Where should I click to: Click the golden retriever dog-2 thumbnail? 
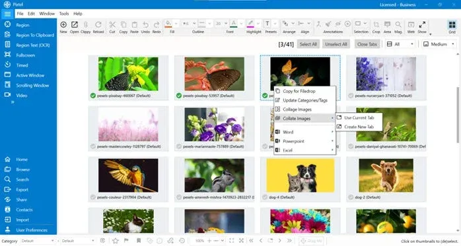(386, 175)
